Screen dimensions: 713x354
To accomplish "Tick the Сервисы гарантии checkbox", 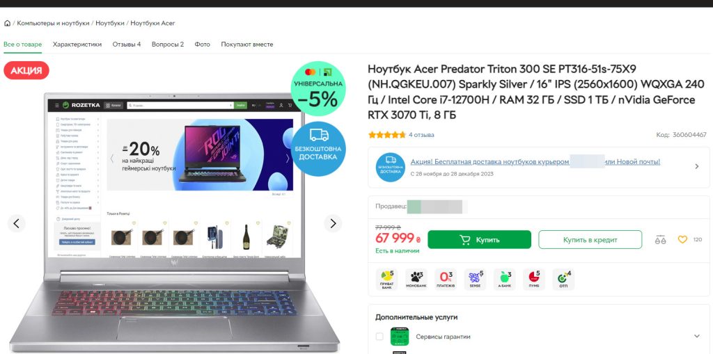I will 379,337.
